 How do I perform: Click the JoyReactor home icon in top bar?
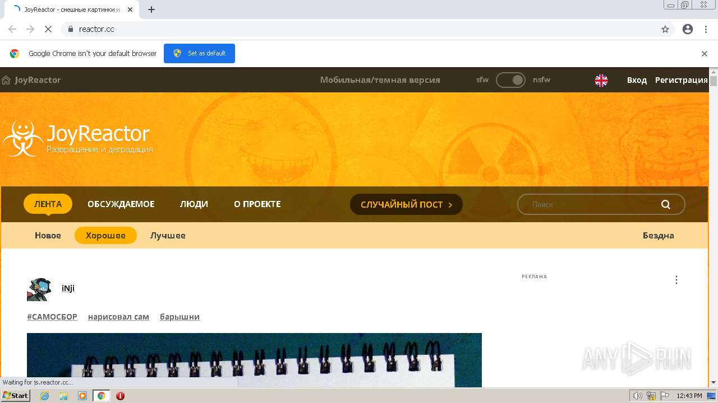pyautogui.click(x=6, y=80)
